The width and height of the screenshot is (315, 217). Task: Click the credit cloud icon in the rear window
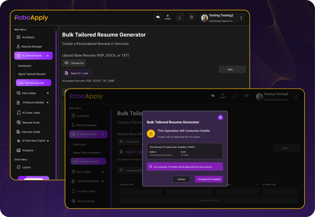click(158, 17)
